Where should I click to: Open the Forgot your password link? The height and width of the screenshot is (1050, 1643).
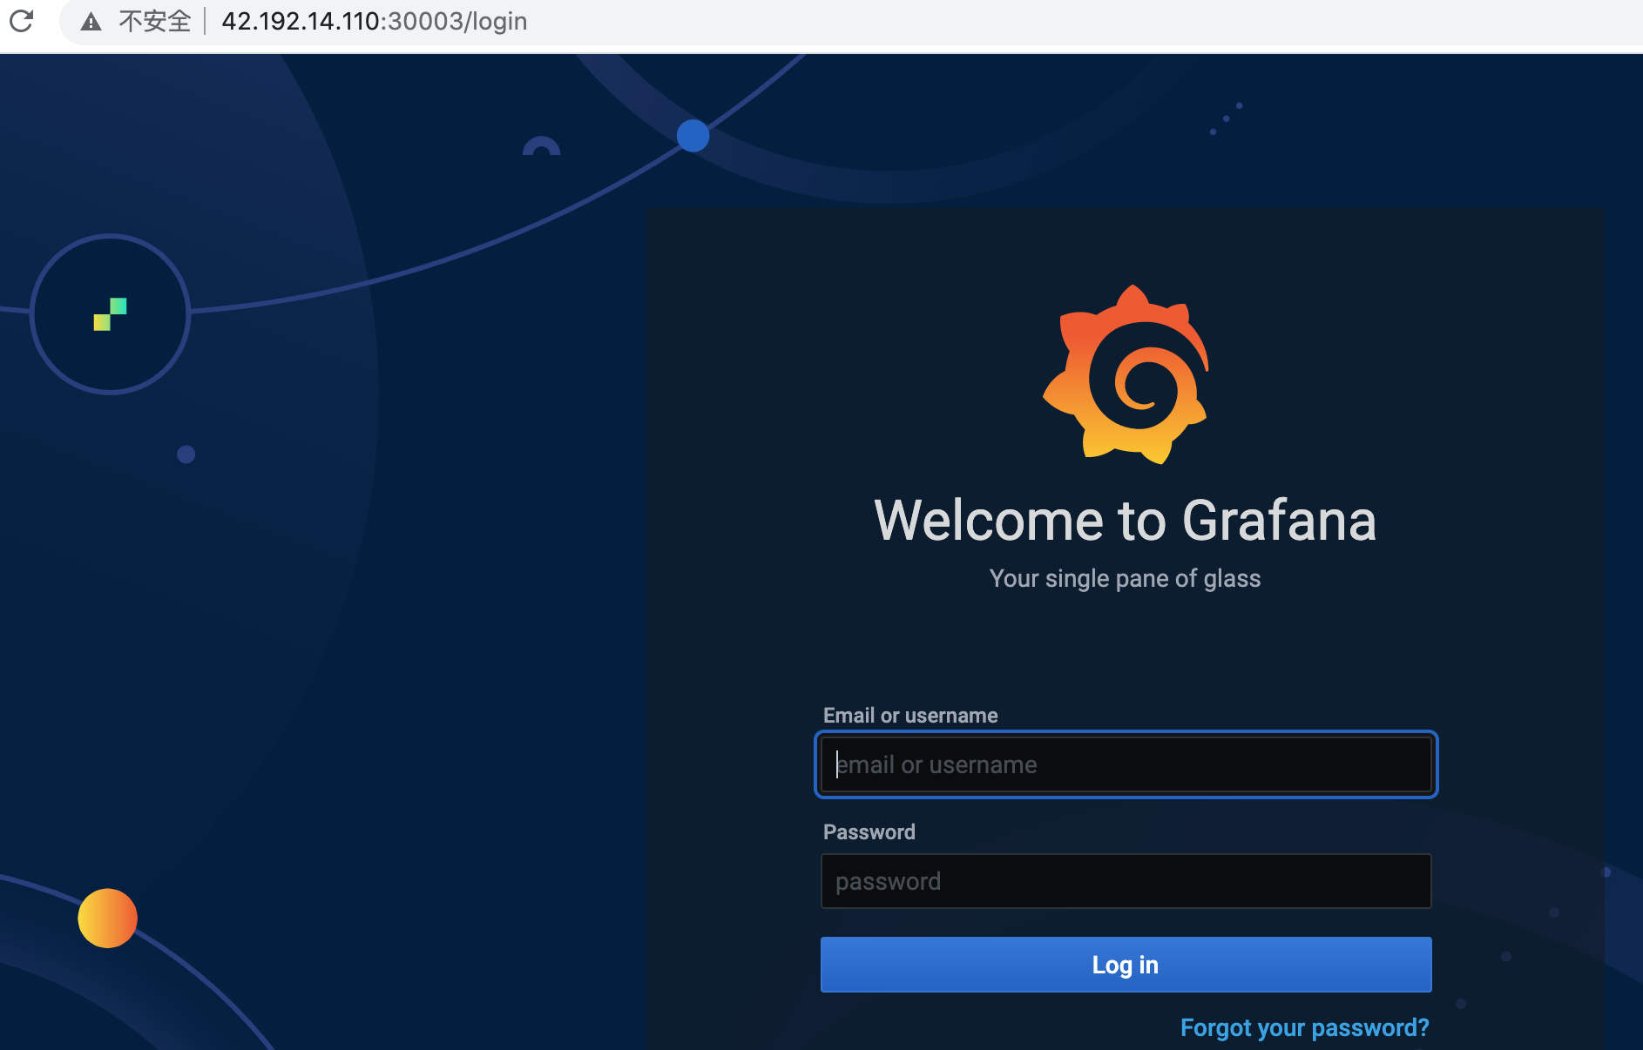[1304, 1027]
